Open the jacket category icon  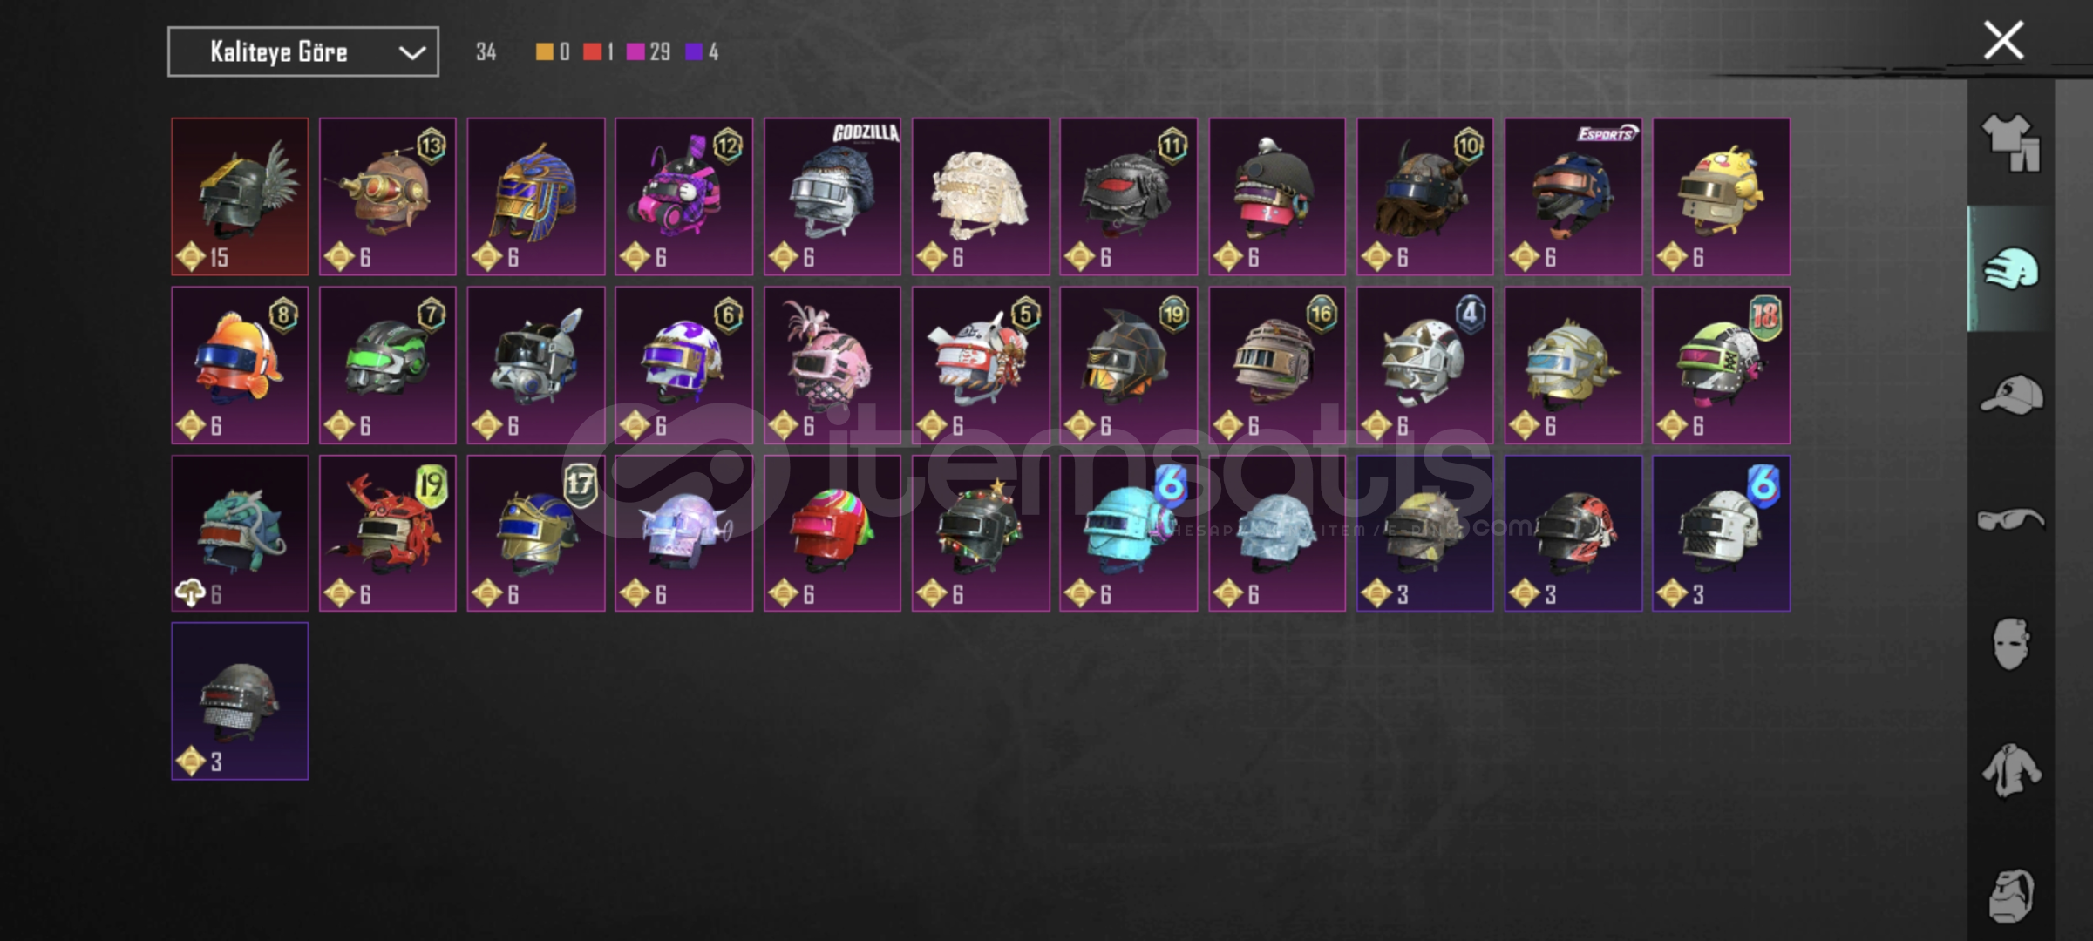[x=2011, y=770]
